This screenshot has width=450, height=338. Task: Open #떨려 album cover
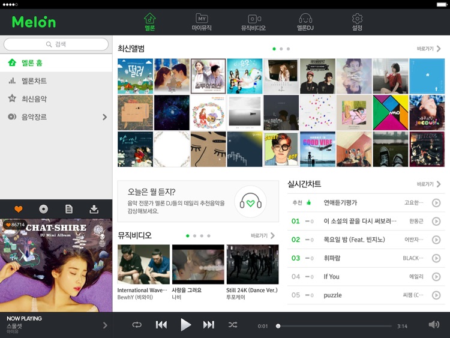click(135, 76)
